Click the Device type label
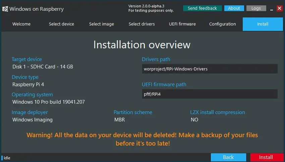 pyautogui.click(x=25, y=77)
